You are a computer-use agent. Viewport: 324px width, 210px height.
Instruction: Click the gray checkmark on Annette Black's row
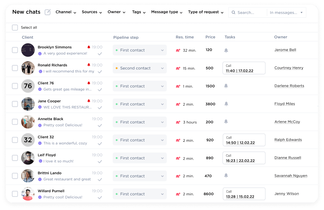[100, 125]
